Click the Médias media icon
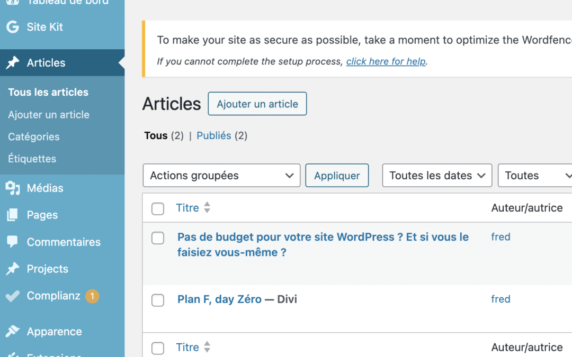Screen dimensions: 572x357 (x=12, y=188)
